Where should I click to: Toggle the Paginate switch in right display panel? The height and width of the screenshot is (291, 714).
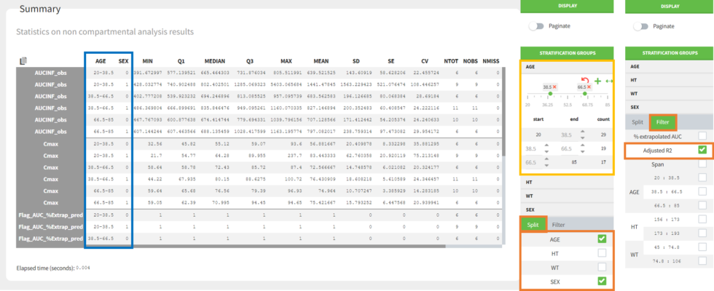tap(641, 26)
